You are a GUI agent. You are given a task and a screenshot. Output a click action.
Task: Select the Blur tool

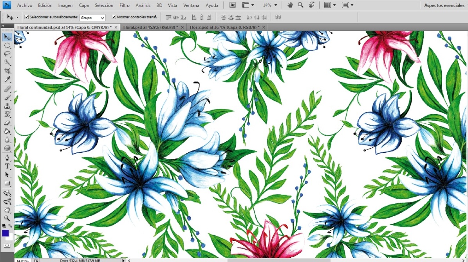click(7, 140)
